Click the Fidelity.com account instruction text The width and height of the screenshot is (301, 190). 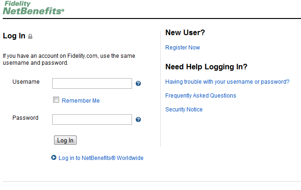click(x=69, y=59)
